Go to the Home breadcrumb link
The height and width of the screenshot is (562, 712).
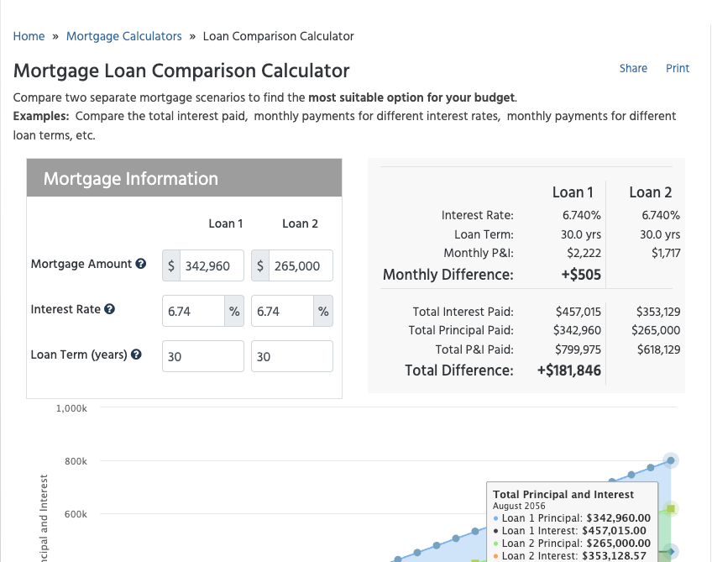(x=29, y=36)
